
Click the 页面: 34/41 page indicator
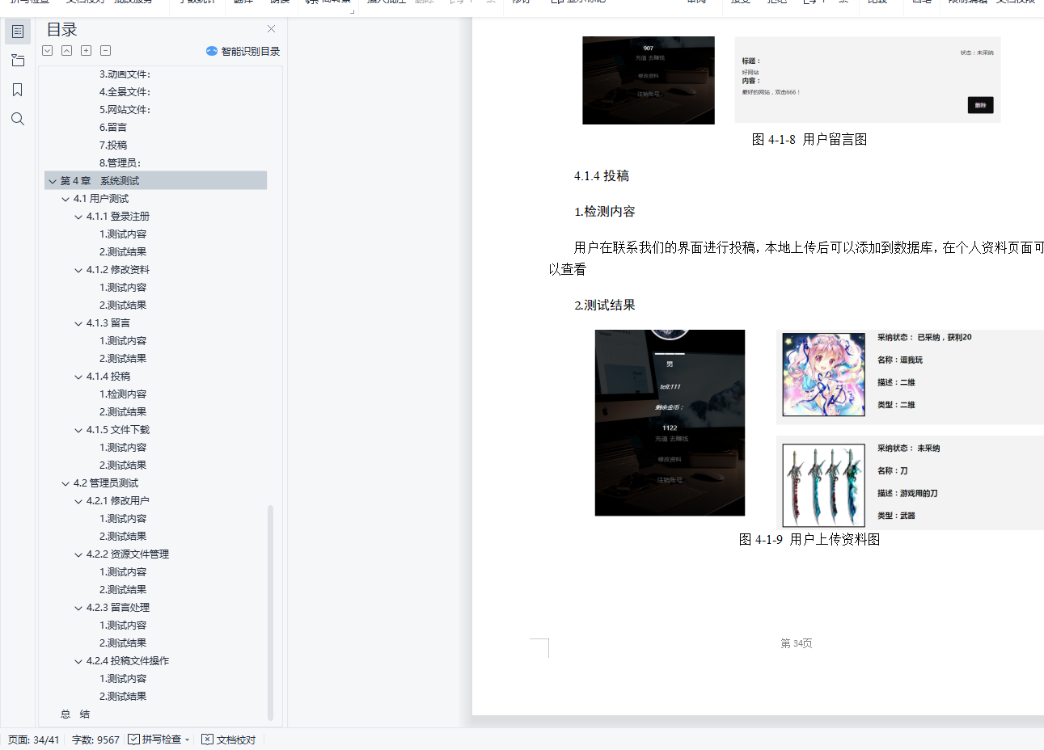tap(34, 739)
